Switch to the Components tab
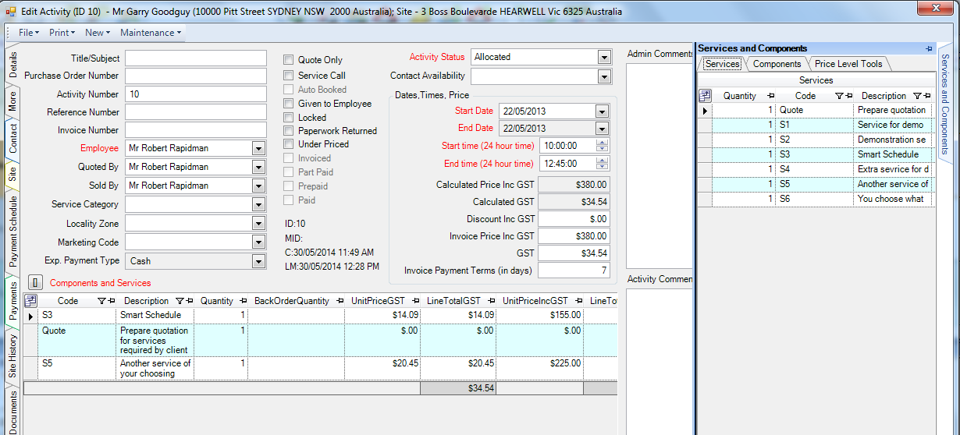Screen dimensions: 960x435 tap(777, 64)
